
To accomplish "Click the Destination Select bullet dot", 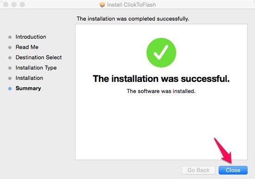I will [x=10, y=58].
